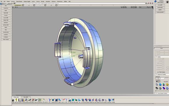This screenshot has height=106, width=169.
Task: Open the Paint Edit palette
Action: click(x=6, y=13)
